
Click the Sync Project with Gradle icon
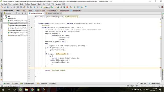point(75,7)
